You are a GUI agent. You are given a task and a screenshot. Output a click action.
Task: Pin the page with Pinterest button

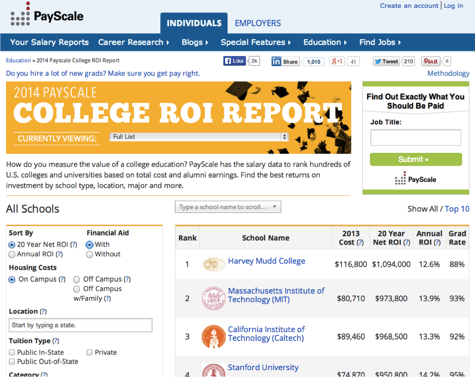(x=431, y=61)
